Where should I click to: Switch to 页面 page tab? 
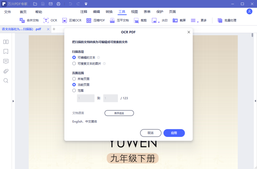pyautogui.click(x=173, y=12)
